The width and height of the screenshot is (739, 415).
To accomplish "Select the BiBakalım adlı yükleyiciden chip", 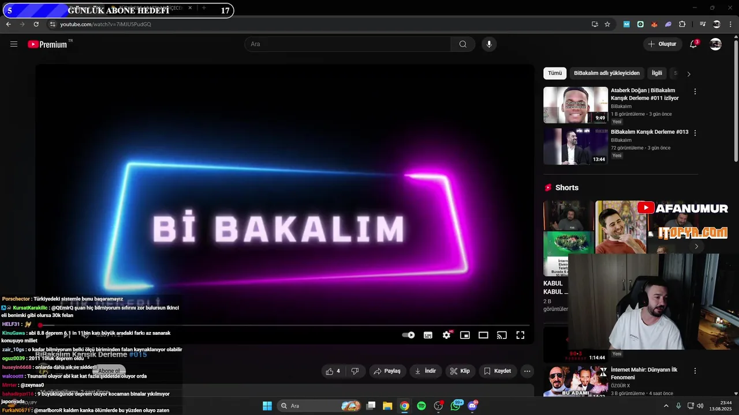I will click(607, 73).
